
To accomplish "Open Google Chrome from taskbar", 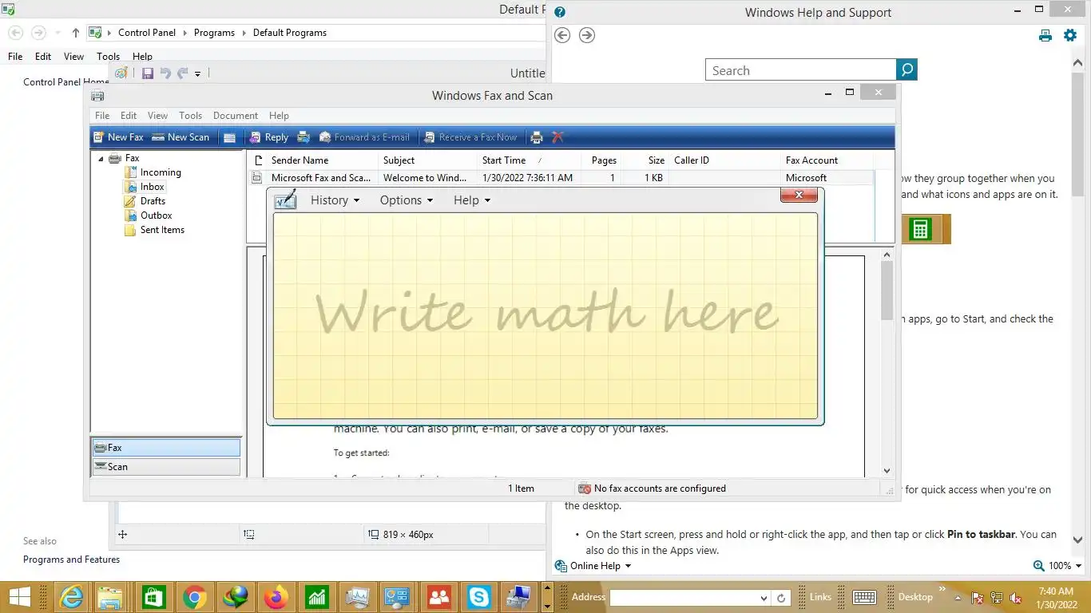I will coord(194,597).
